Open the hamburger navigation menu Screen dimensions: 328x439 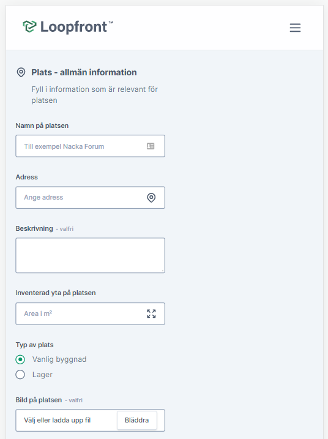pos(295,28)
